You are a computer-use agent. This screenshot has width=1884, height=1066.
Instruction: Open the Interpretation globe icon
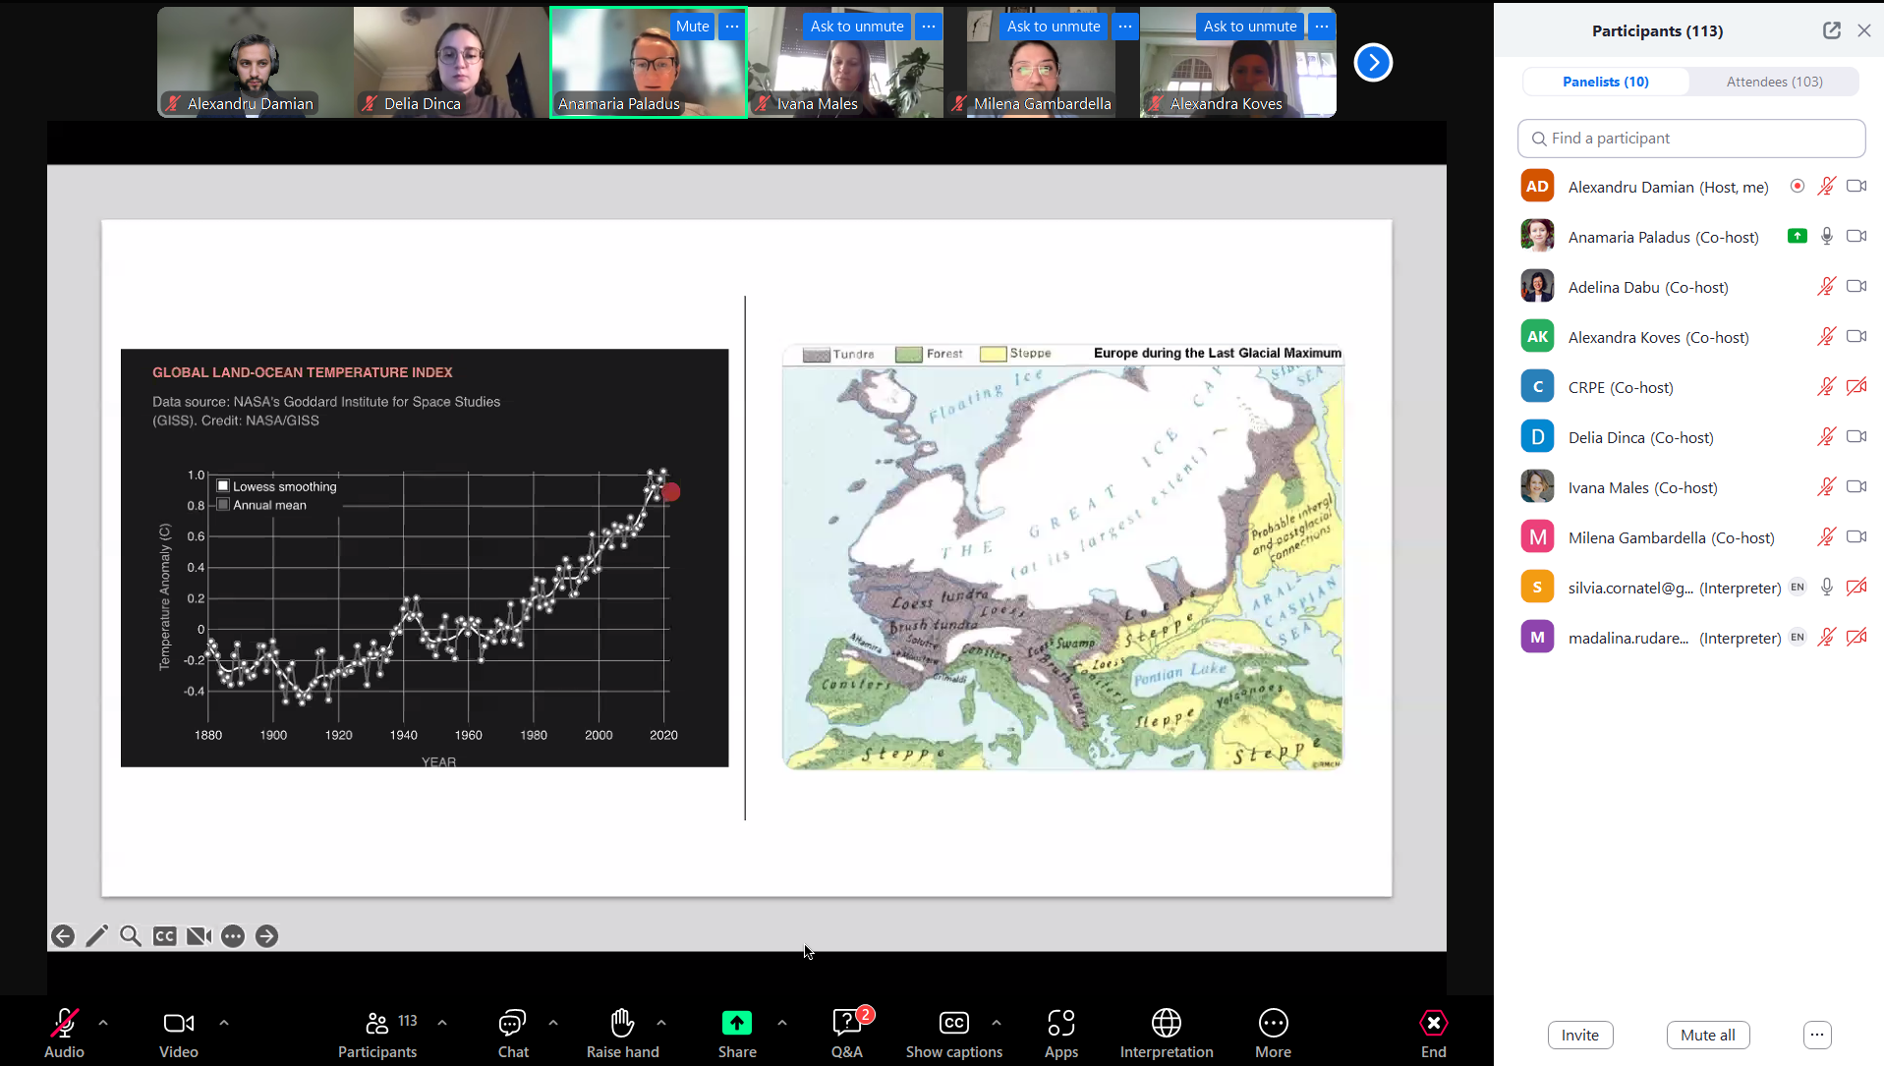click(x=1166, y=1033)
